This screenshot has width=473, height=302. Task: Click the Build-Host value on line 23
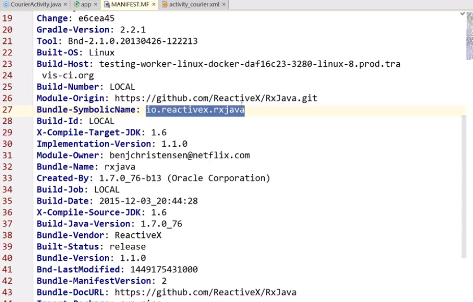click(x=250, y=64)
